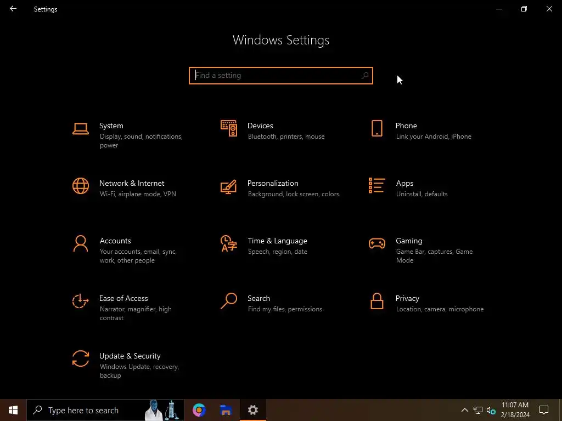Select the Gaming title
This screenshot has width=562, height=421.
pyautogui.click(x=409, y=241)
